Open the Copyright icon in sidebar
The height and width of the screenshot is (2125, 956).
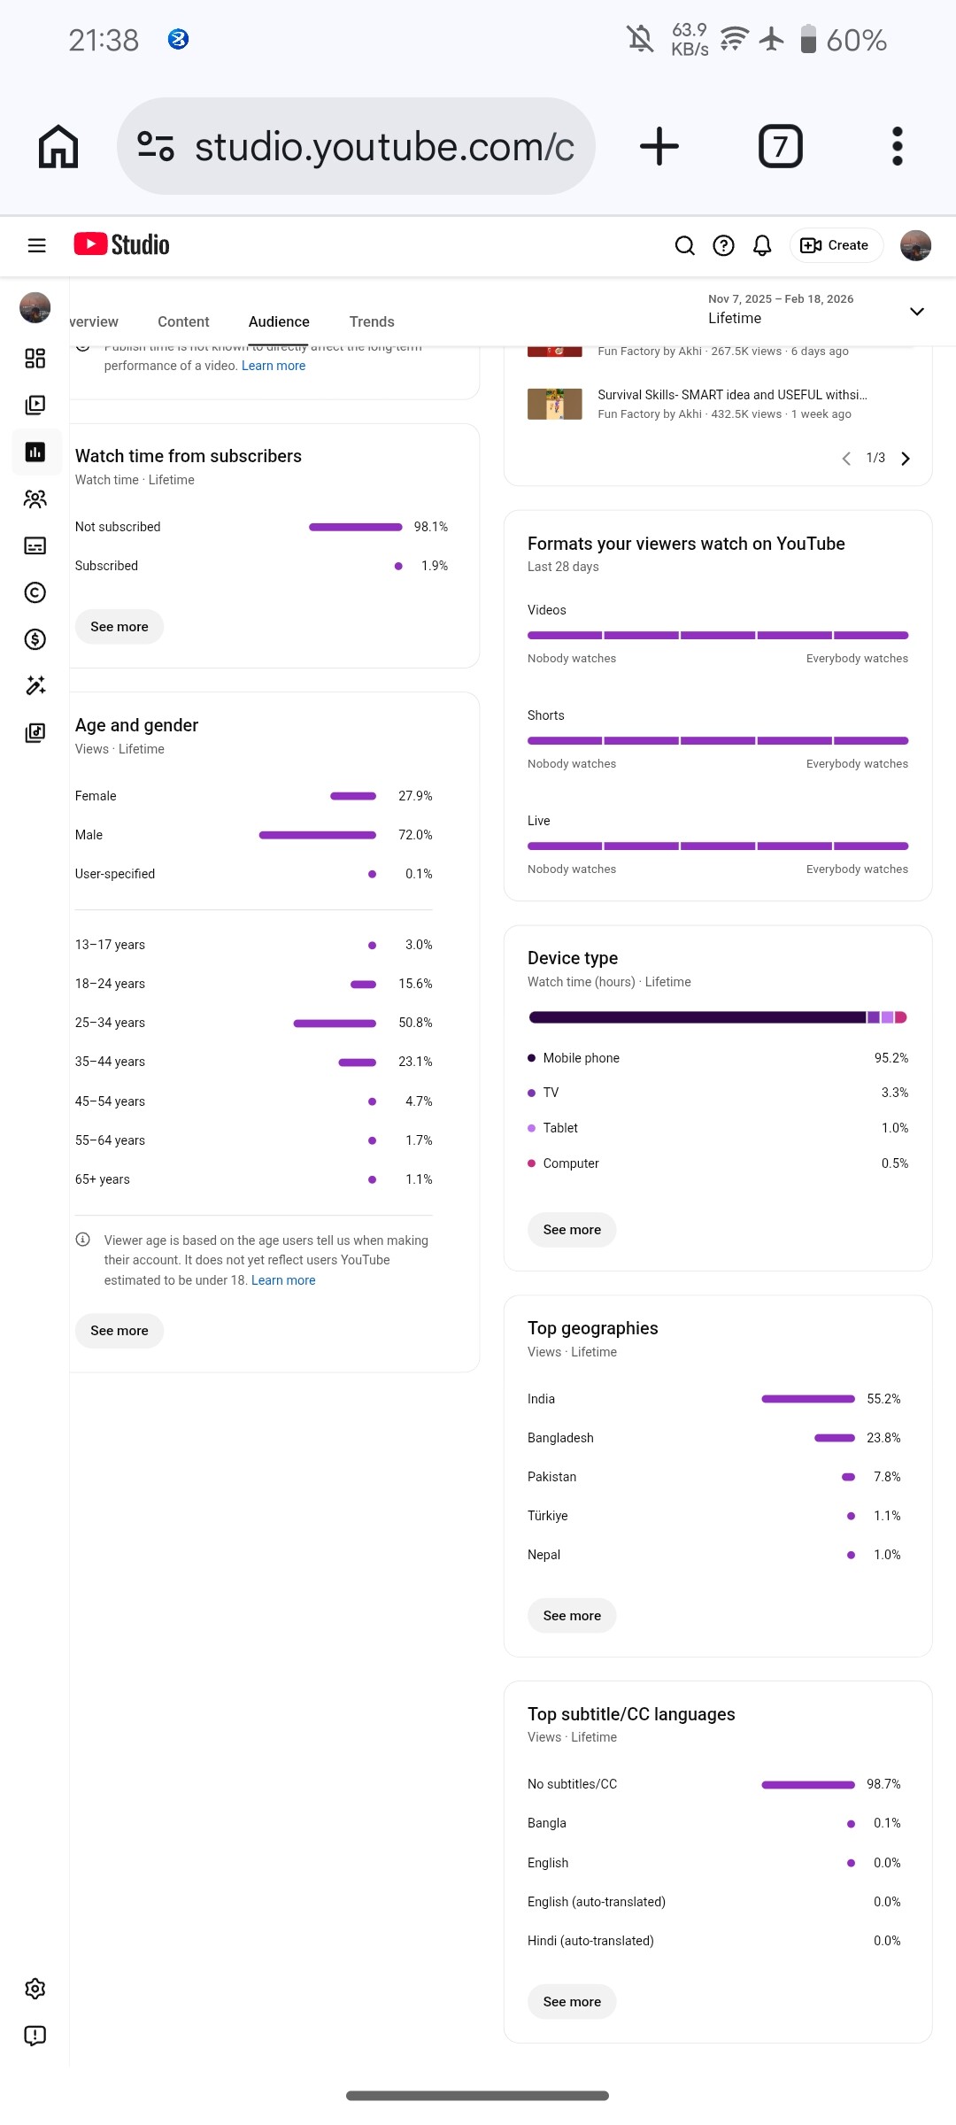pyautogui.click(x=35, y=592)
